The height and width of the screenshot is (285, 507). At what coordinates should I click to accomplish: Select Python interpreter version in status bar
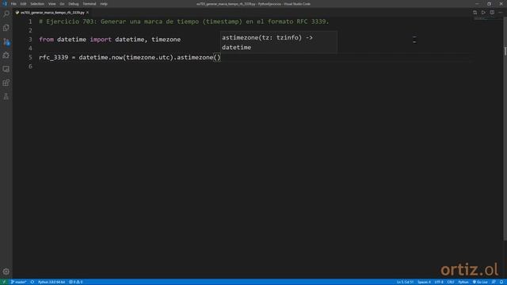click(x=51, y=282)
